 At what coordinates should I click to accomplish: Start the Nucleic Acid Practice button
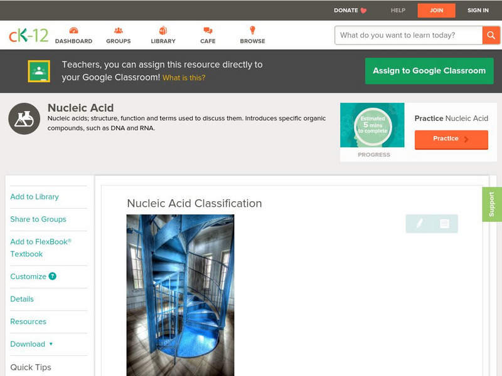451,139
